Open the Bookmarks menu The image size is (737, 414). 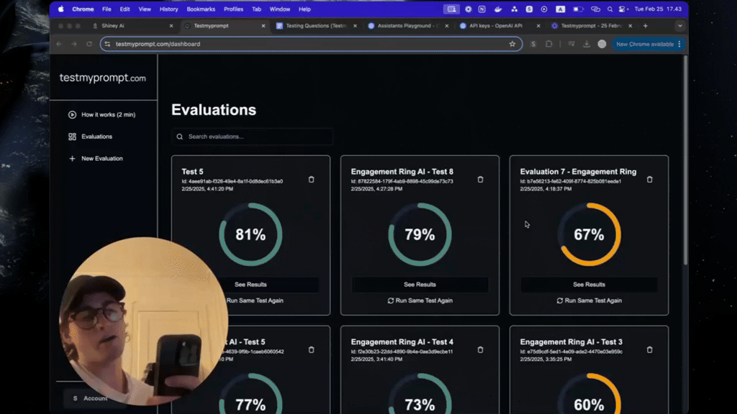tap(201, 9)
